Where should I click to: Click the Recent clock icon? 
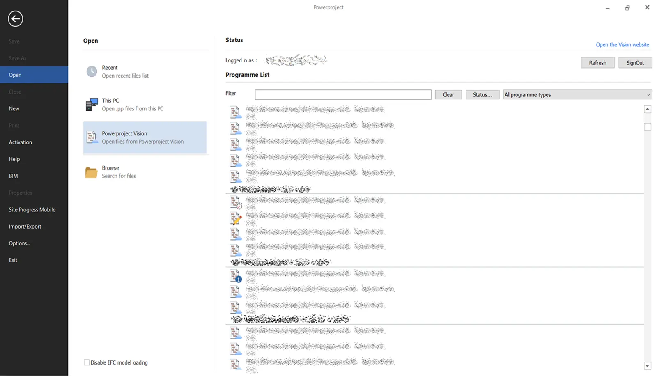pyautogui.click(x=92, y=71)
